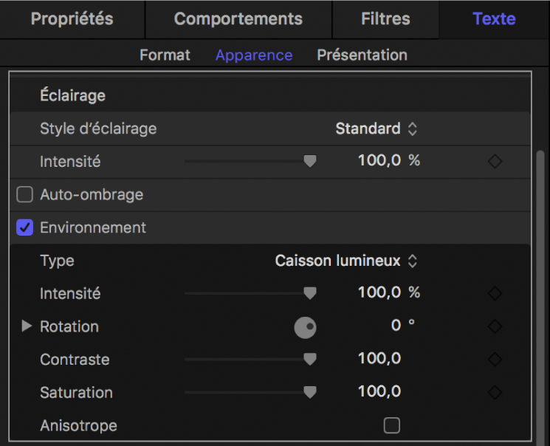
Task: Click keyframe diamond for lighting Intensité
Action: click(495, 162)
